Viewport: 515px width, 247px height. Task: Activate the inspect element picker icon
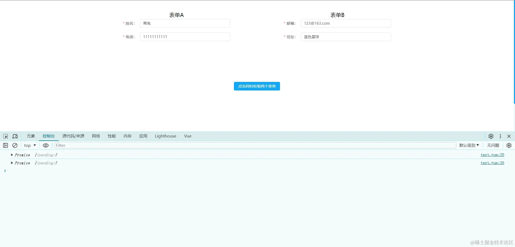(x=6, y=136)
